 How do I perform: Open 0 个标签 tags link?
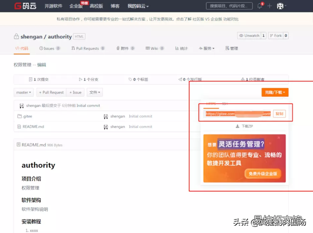pyautogui.click(x=138, y=79)
